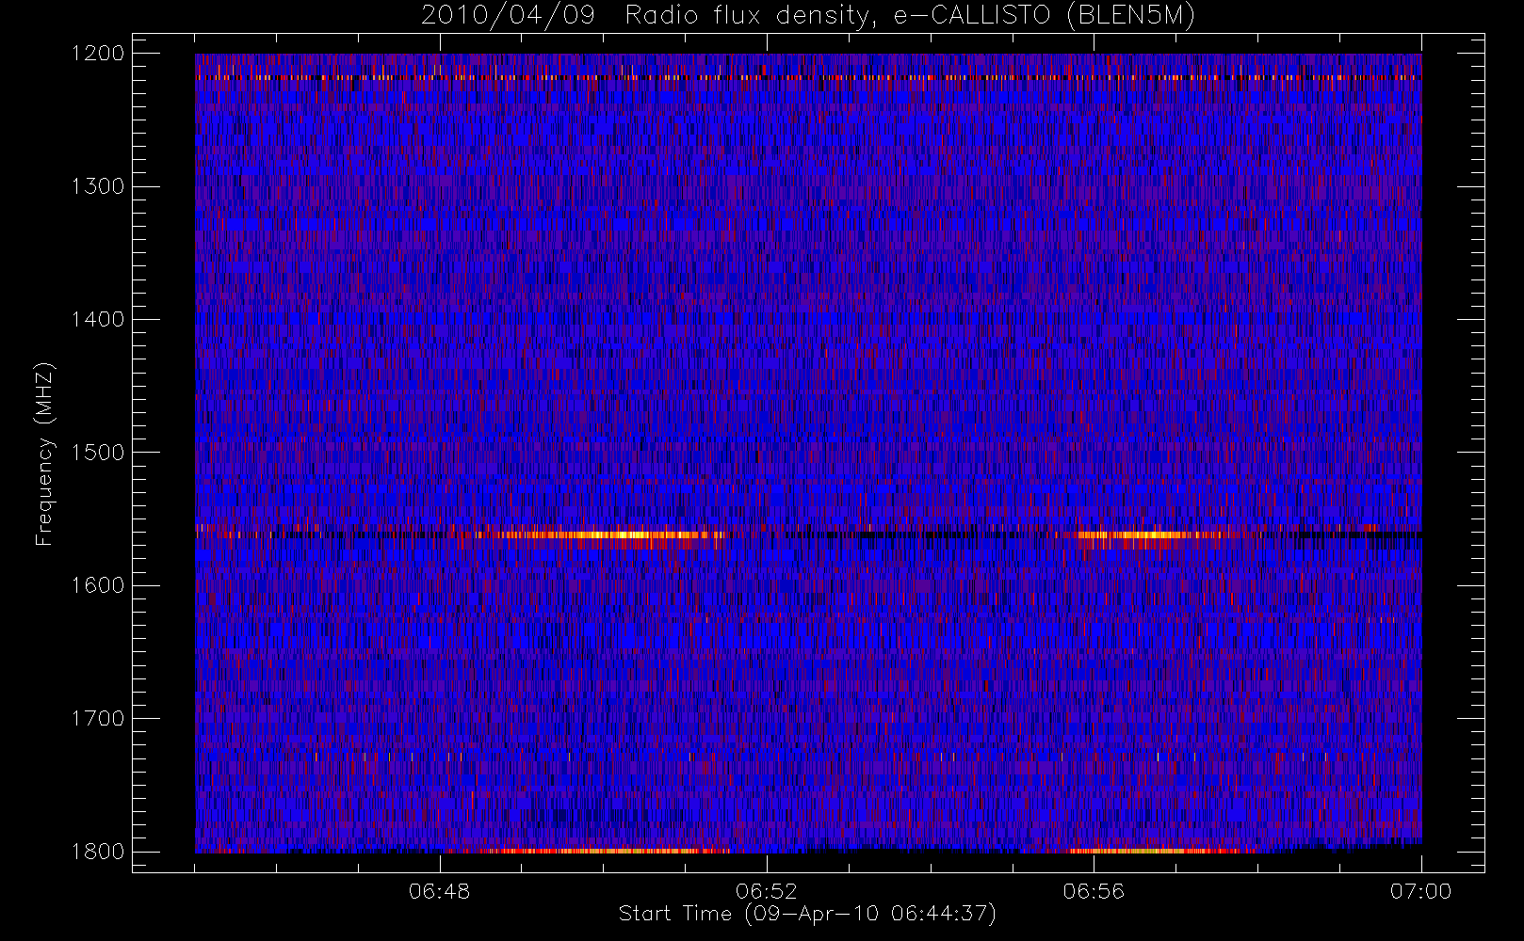Click the 06:56 time tick label

1094,890
